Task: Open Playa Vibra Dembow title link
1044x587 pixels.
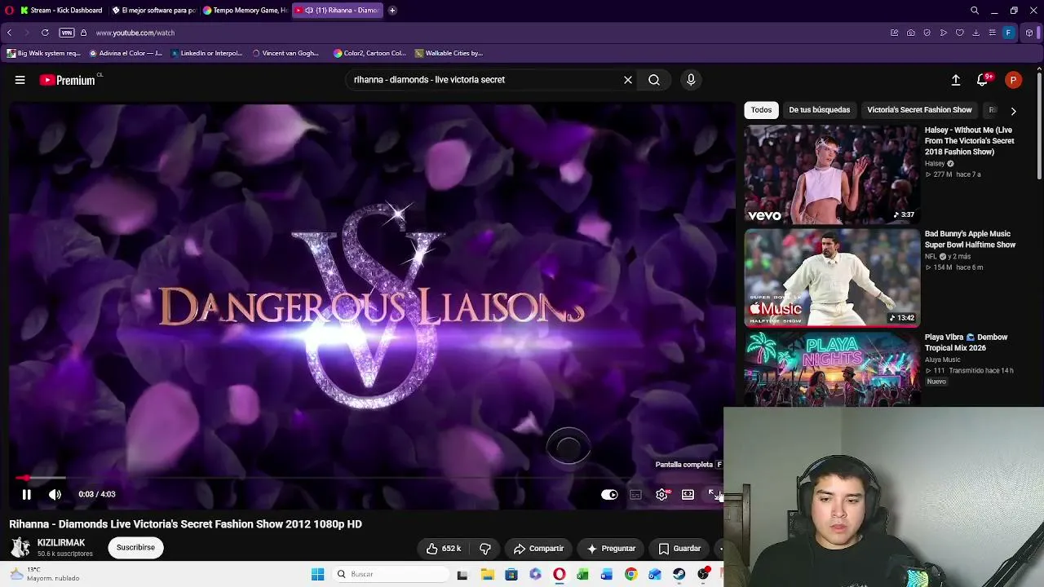Action: click(x=967, y=342)
